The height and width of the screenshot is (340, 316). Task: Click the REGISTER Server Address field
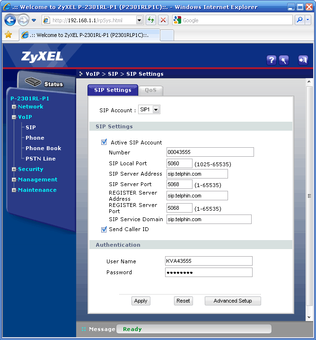coord(197,196)
